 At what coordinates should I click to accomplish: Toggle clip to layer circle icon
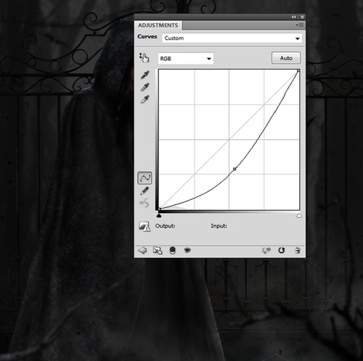[x=173, y=250]
